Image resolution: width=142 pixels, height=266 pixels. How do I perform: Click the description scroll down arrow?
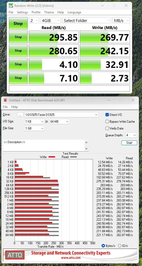[x=86, y=149]
